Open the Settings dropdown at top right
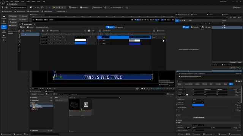243x136 pixels. [237, 8]
